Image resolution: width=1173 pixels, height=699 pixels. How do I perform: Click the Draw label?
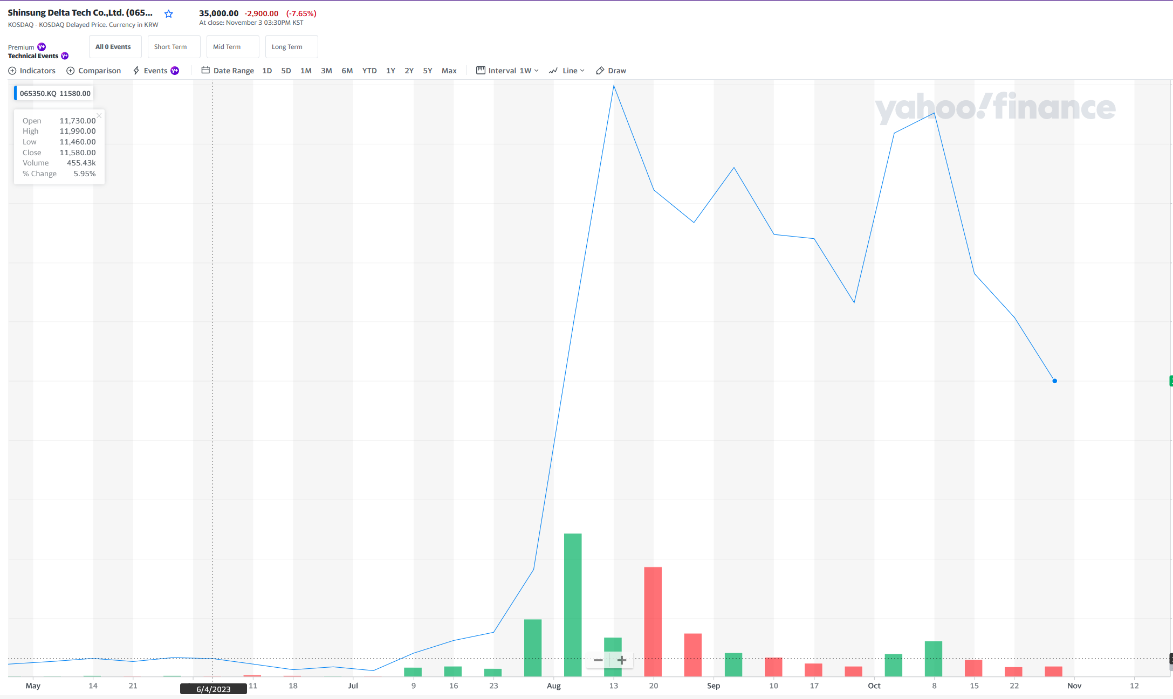click(617, 71)
